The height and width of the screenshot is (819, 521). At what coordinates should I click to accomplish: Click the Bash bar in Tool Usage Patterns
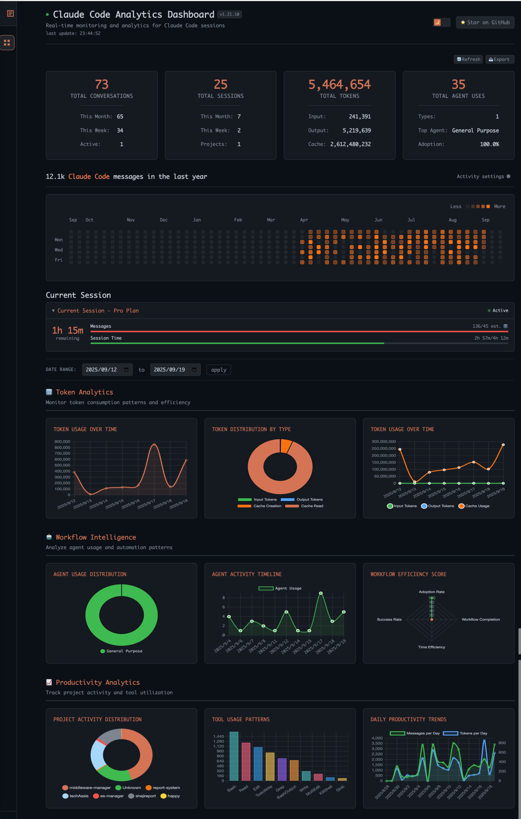point(234,756)
